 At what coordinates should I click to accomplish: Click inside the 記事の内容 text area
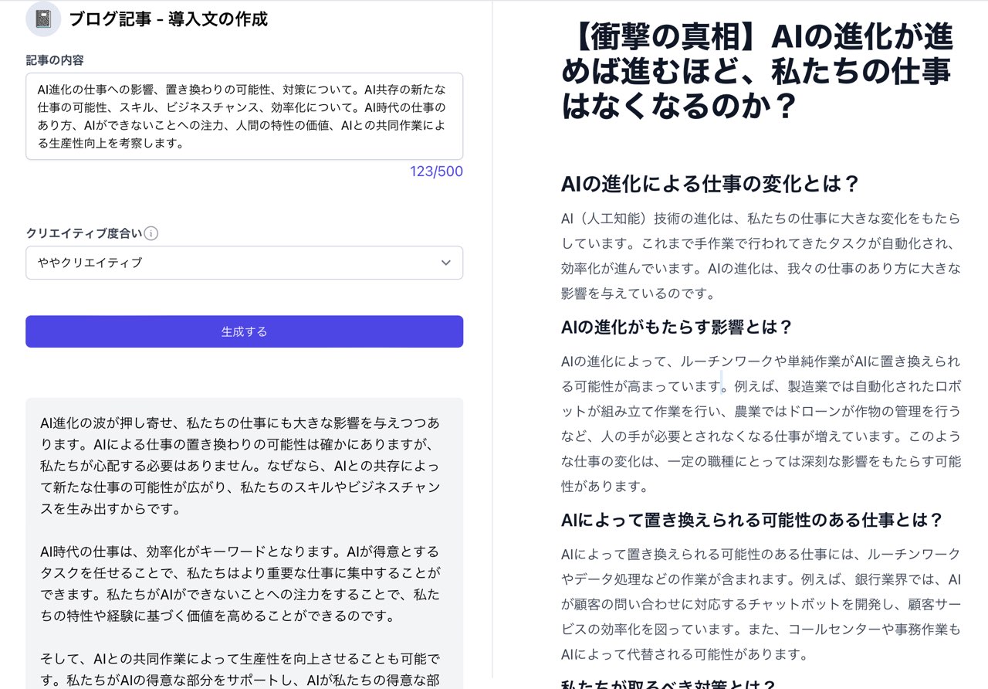[243, 116]
